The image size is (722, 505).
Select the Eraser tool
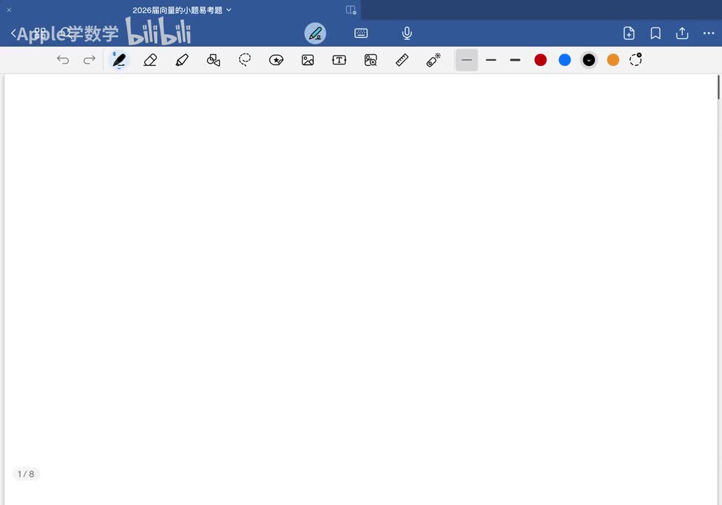click(x=151, y=60)
